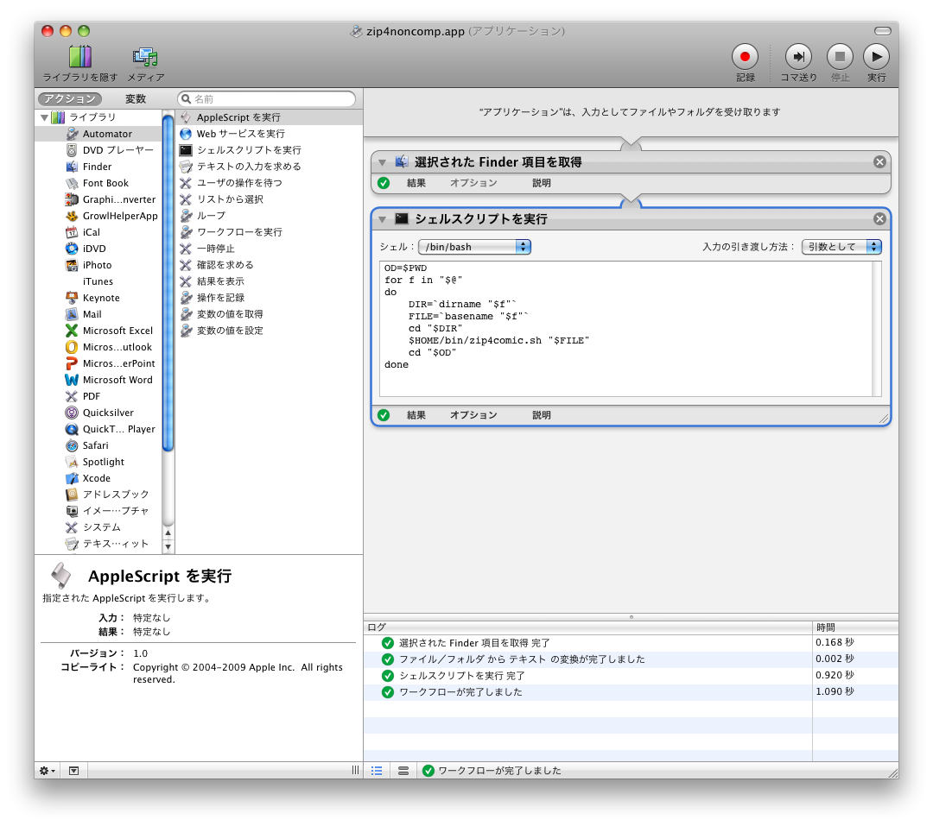
Task: Open オプション of the shell script action
Action: (473, 415)
